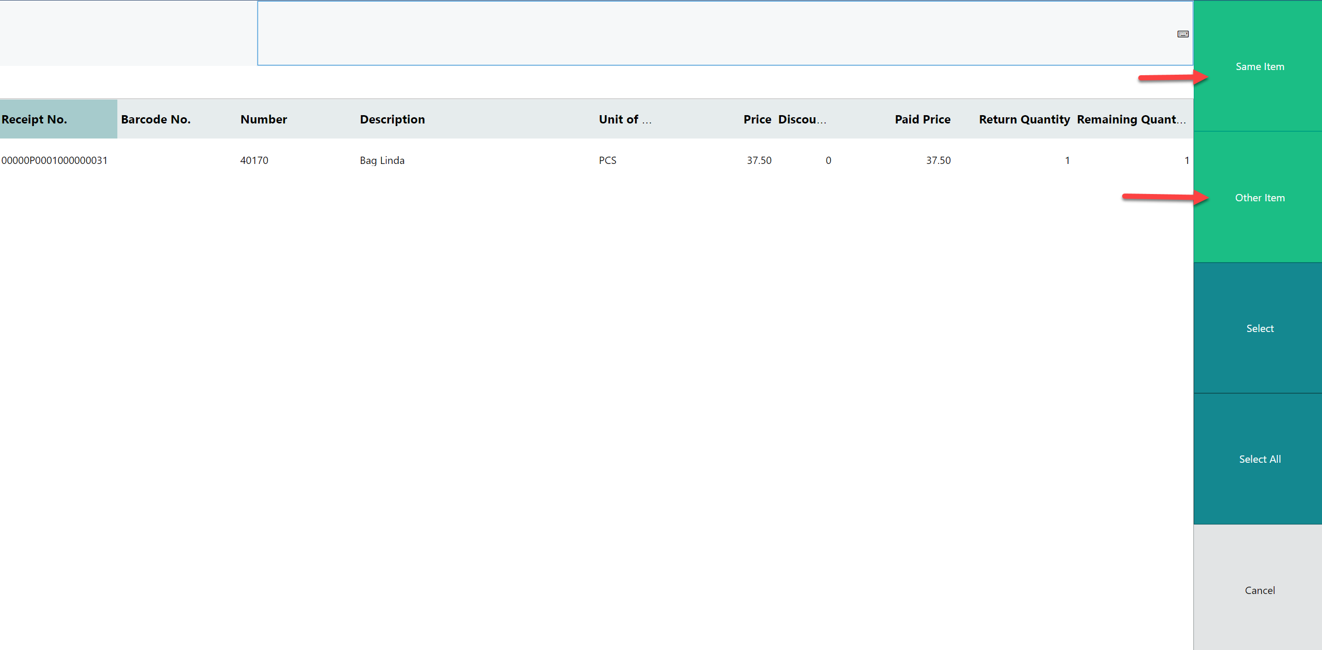Click the Number column header
Viewport: 1322px width, 650px height.
(264, 119)
